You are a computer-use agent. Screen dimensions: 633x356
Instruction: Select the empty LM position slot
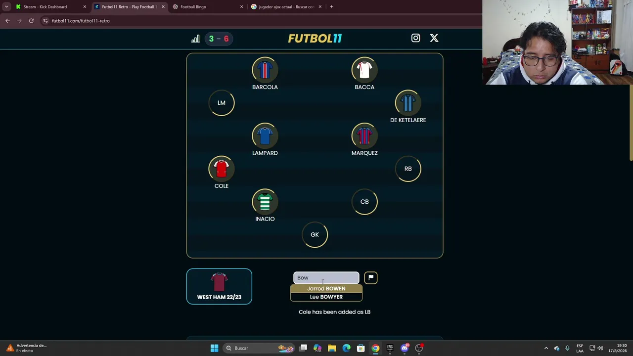tap(222, 103)
